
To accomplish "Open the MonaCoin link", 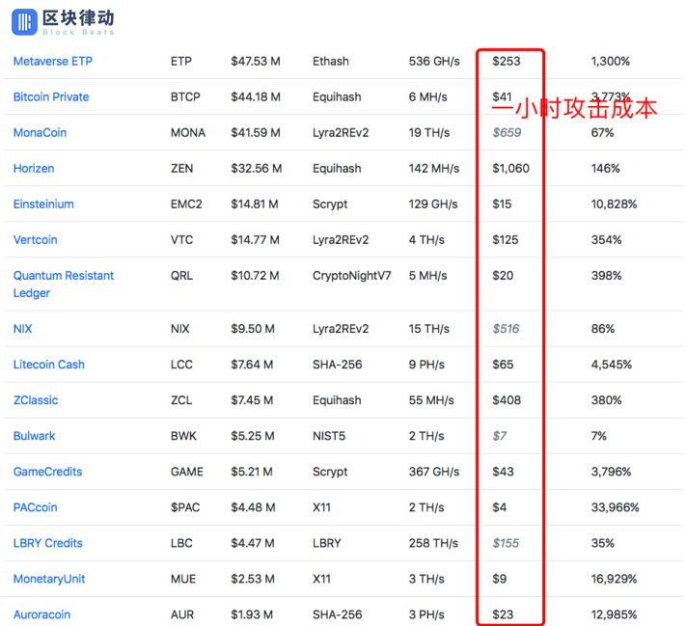I will pyautogui.click(x=40, y=132).
